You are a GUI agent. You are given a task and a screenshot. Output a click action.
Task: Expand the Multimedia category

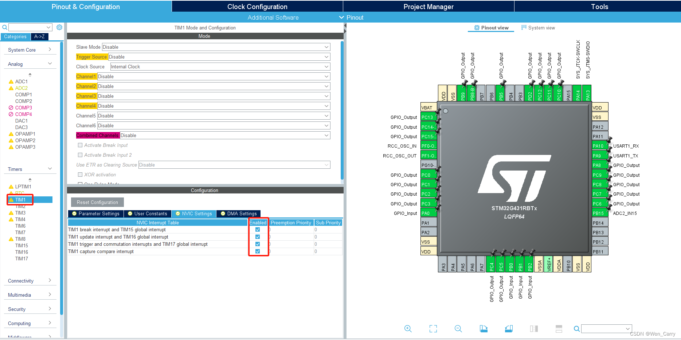point(30,295)
